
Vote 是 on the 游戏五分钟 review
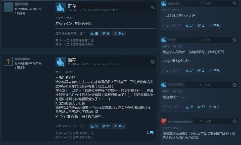(x=94, y=33)
